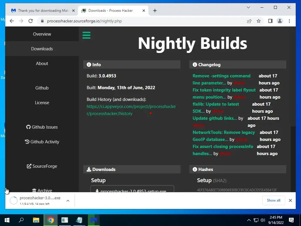
Task: Open SourceForge sidebar link
Action: tap(42, 166)
